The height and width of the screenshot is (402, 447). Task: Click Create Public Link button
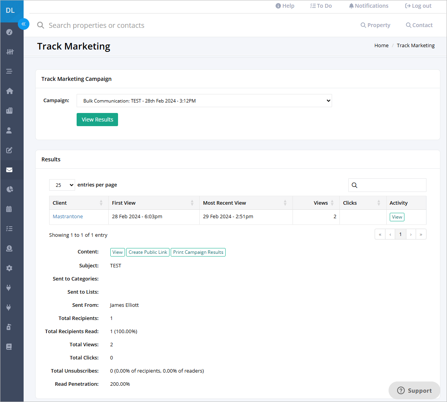(x=148, y=252)
